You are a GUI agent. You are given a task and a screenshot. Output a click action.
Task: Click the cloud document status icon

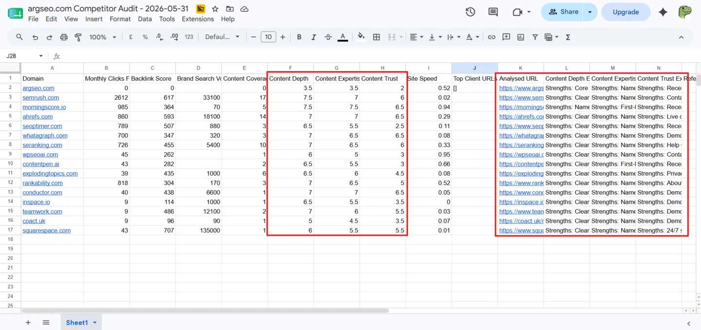point(245,9)
